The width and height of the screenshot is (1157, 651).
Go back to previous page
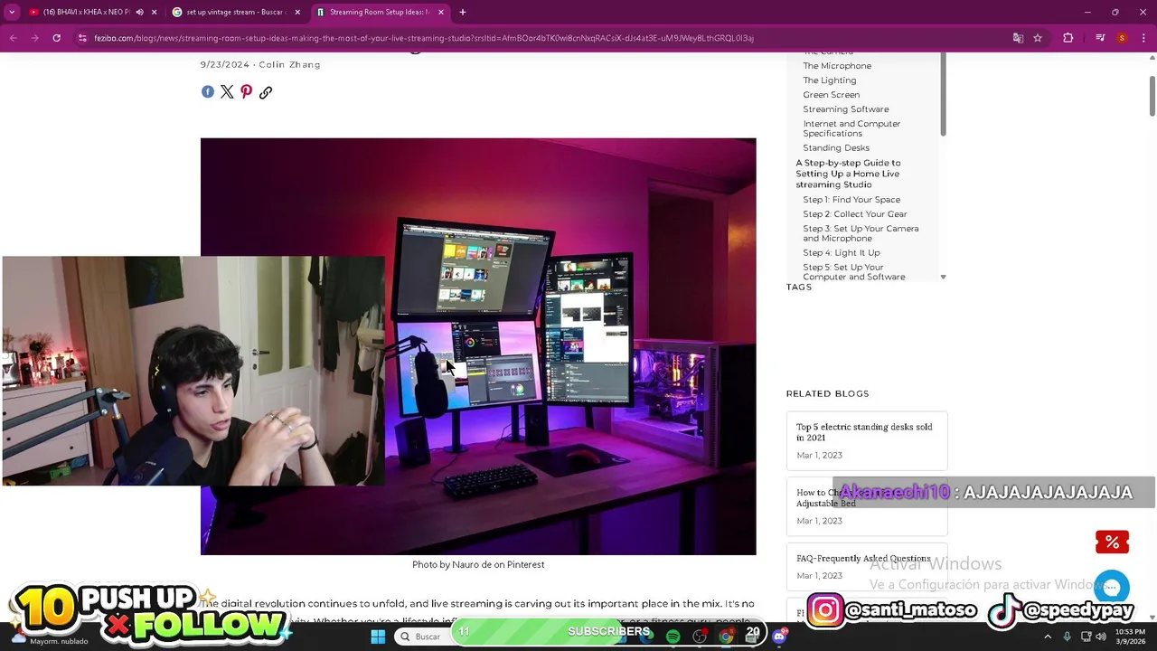pos(13,38)
